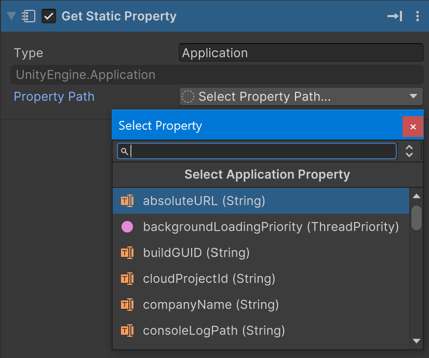
Task: Click the magnifier search icon
Action: pyautogui.click(x=125, y=151)
